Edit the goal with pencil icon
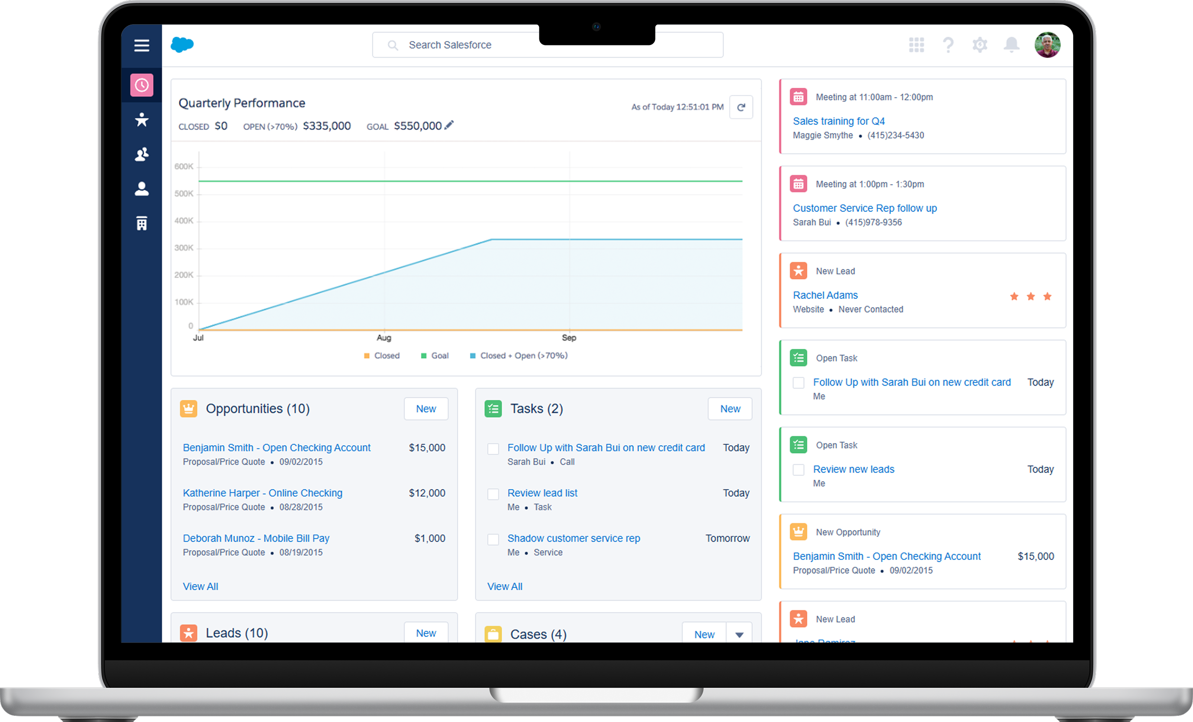 coord(449,125)
